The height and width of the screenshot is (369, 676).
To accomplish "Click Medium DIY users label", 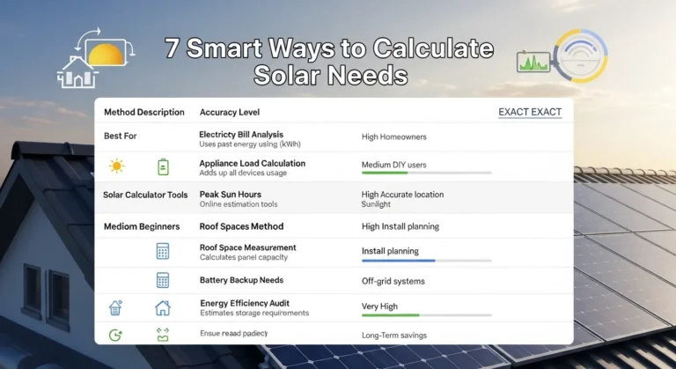I will click(393, 165).
